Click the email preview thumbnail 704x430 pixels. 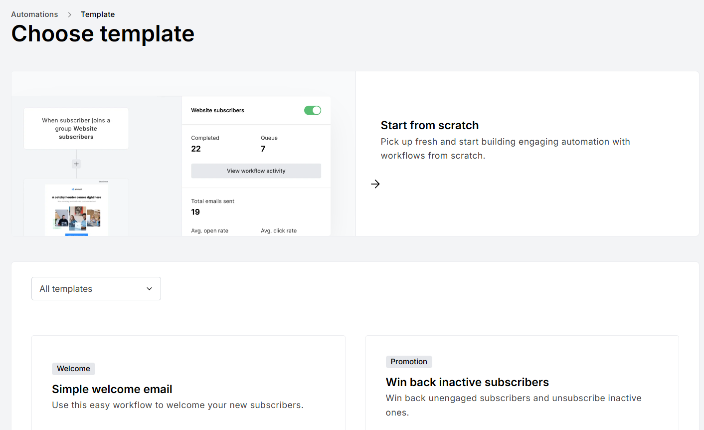pos(76,210)
